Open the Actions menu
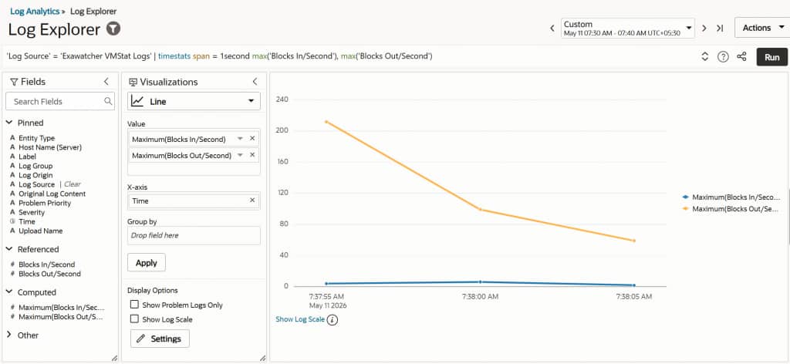Screen dimensions: 790x364 click(763, 29)
